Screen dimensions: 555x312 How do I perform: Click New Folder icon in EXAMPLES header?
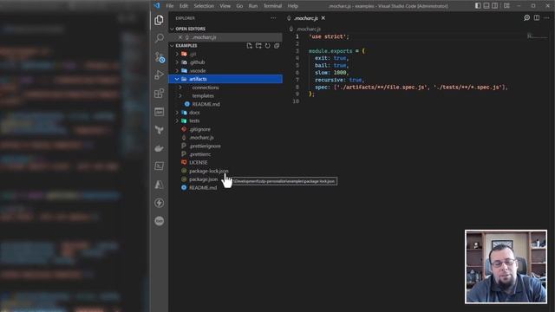pyautogui.click(x=258, y=46)
